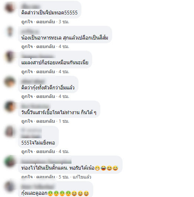Open green avatar beside the ตั๊กแตน comment
194x197 pixels.
tap(10, 161)
